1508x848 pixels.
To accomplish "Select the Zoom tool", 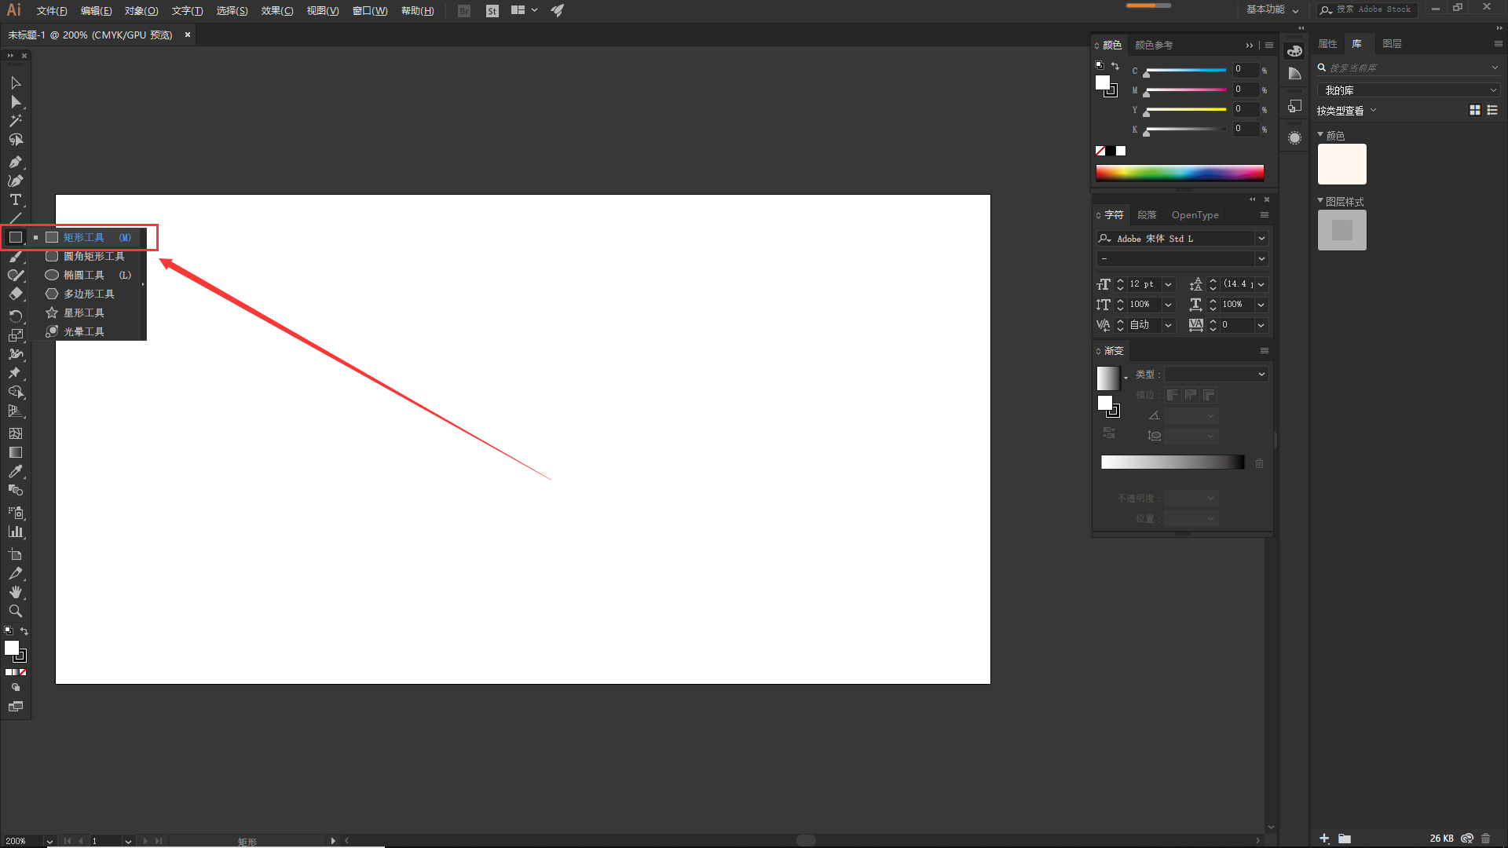I will [x=15, y=611].
